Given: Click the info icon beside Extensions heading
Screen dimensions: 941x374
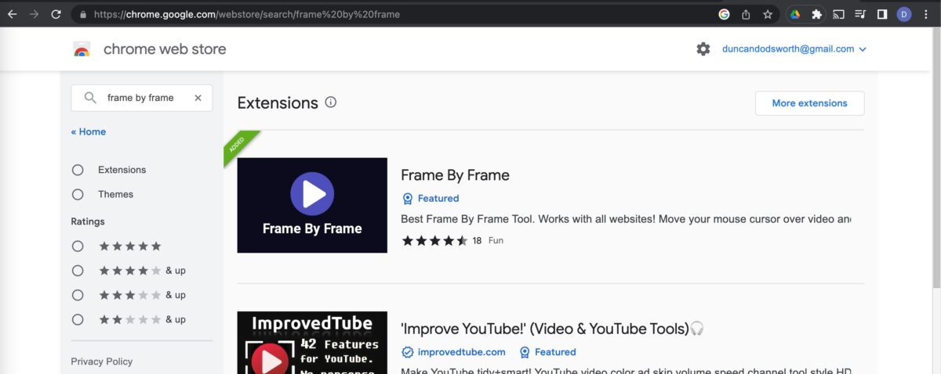Looking at the screenshot, I should pos(331,102).
